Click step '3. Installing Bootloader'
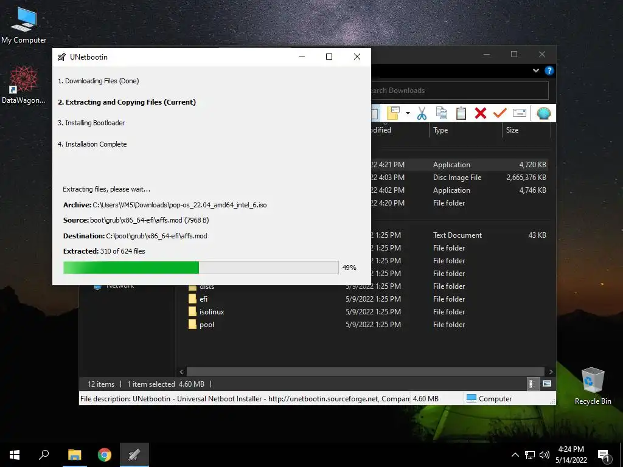 point(91,123)
